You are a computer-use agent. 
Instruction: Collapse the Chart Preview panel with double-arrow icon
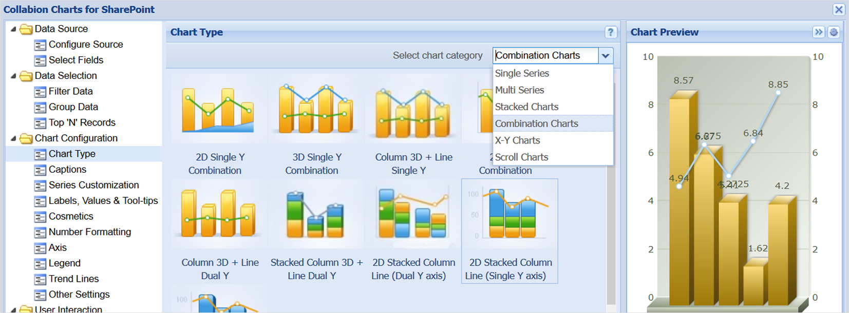coord(819,32)
